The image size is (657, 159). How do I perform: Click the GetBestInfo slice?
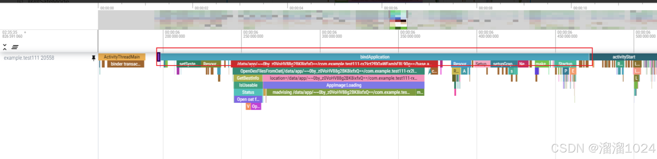click(x=248, y=78)
